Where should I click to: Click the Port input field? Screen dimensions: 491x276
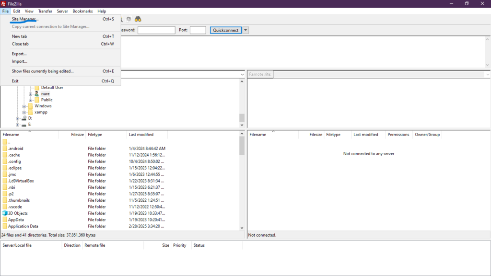tap(198, 30)
